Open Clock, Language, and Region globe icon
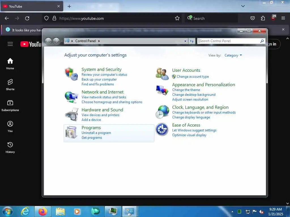The height and width of the screenshot is (217, 290). (162, 112)
